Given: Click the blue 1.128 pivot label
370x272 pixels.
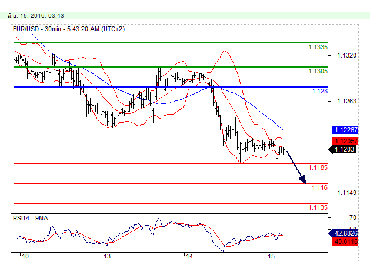Looking at the screenshot, I should point(321,92).
